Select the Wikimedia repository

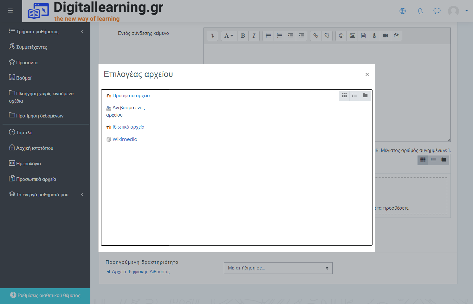pyautogui.click(x=122, y=139)
